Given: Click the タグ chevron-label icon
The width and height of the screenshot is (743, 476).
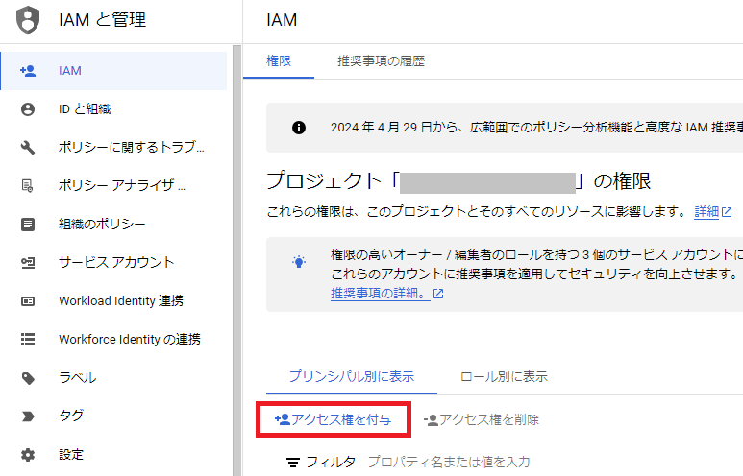Looking at the screenshot, I should [28, 416].
